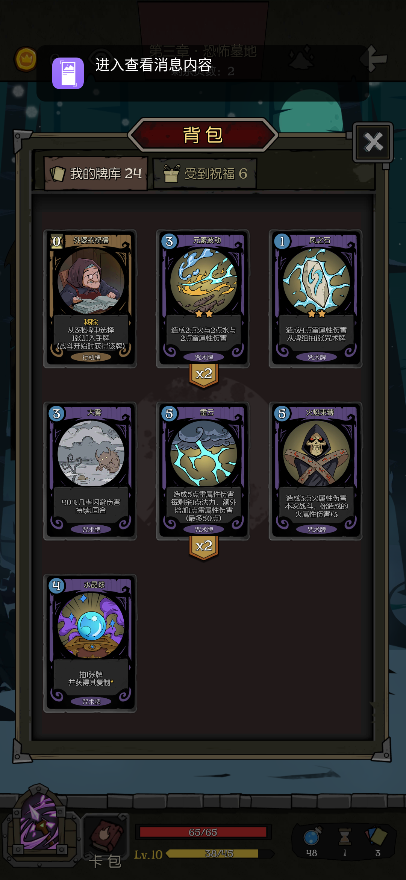406x880 pixels.
Task: Tap the blue potion icon showing 48
Action: coord(312,842)
